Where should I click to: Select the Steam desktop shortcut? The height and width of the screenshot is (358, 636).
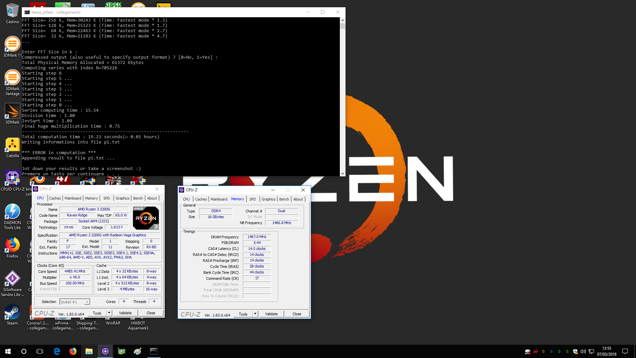click(x=12, y=315)
